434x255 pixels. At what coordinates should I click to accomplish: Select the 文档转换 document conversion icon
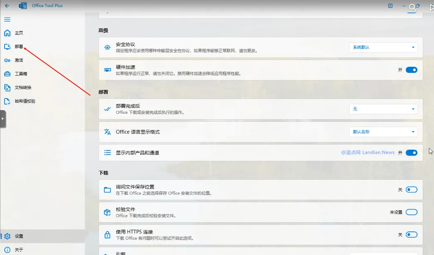point(7,88)
